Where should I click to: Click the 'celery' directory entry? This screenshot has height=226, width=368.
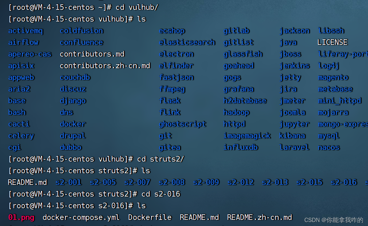[x=22, y=136]
